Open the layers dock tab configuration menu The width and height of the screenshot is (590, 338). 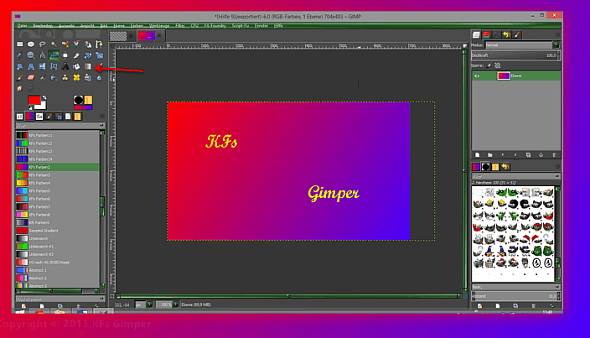pyautogui.click(x=557, y=34)
